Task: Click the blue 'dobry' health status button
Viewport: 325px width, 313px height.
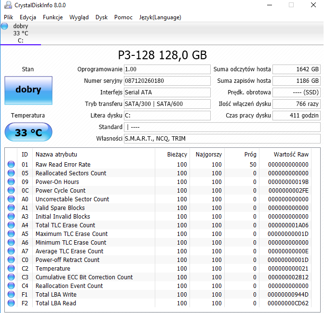Action: click(x=28, y=90)
